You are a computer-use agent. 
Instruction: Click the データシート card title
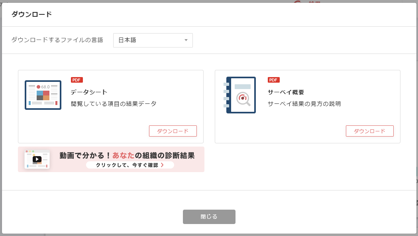(89, 92)
